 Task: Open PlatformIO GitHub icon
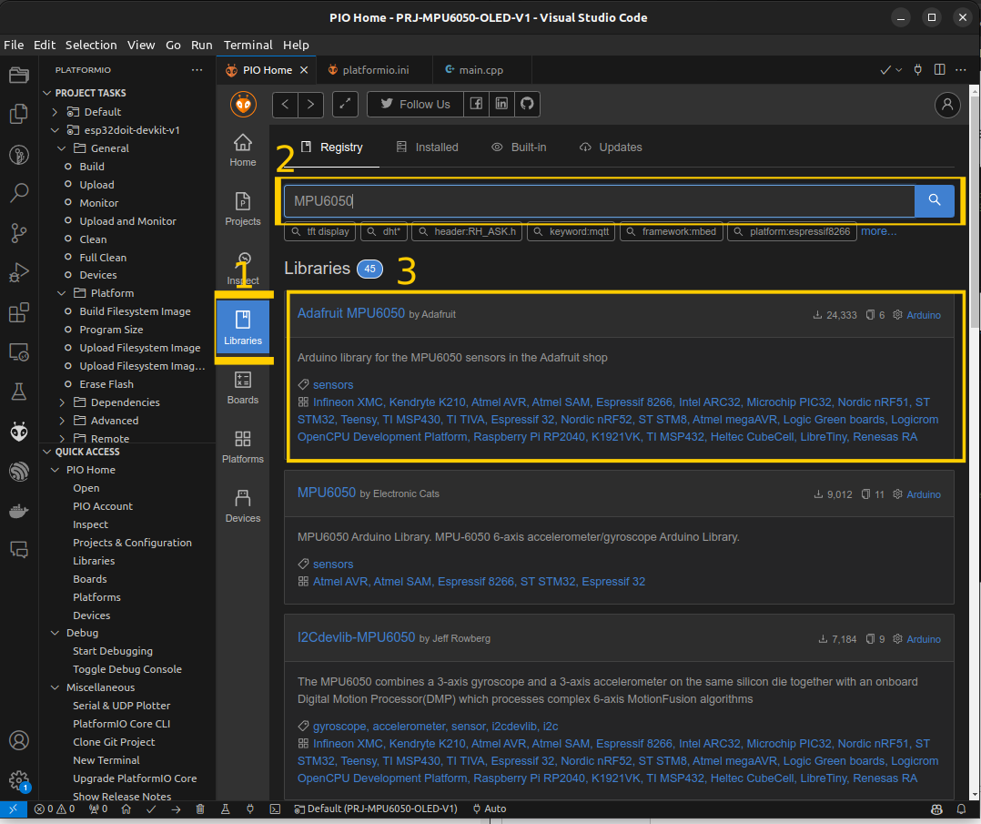pyautogui.click(x=528, y=104)
